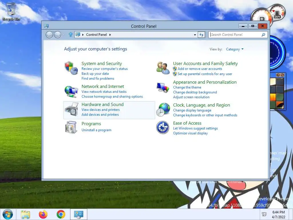This screenshot has width=293, height=220.
Task: Click the Ease of Access icon
Action: (x=163, y=127)
